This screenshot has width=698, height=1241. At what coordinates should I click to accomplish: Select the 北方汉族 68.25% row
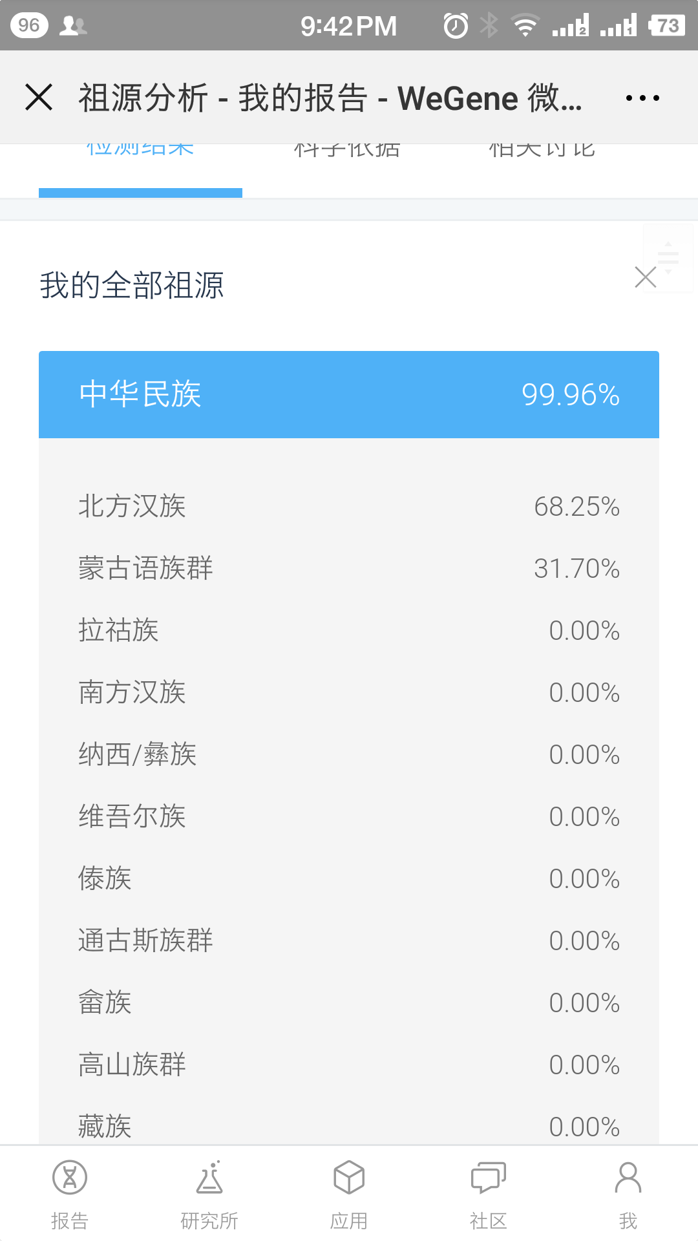349,506
